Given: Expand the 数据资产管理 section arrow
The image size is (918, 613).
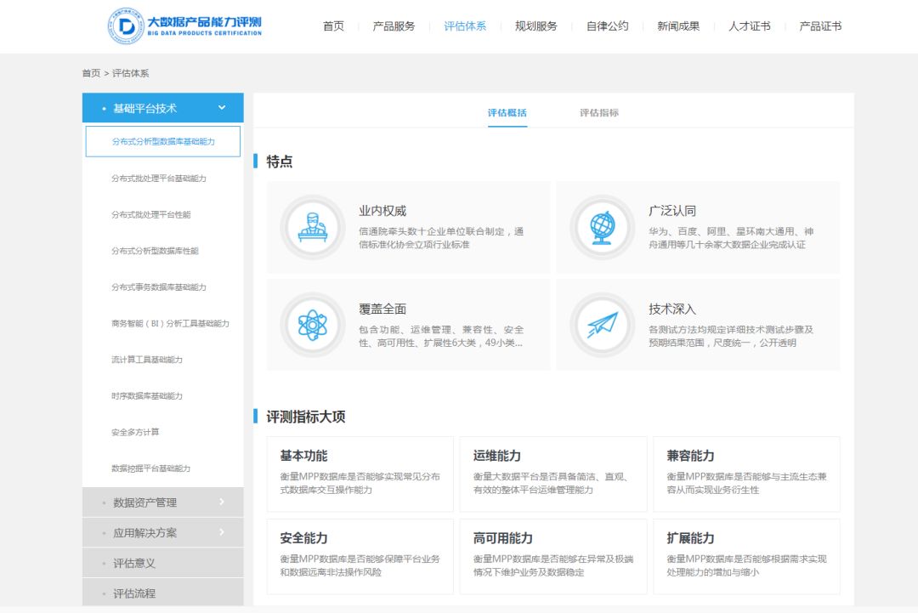Looking at the screenshot, I should click(x=222, y=502).
